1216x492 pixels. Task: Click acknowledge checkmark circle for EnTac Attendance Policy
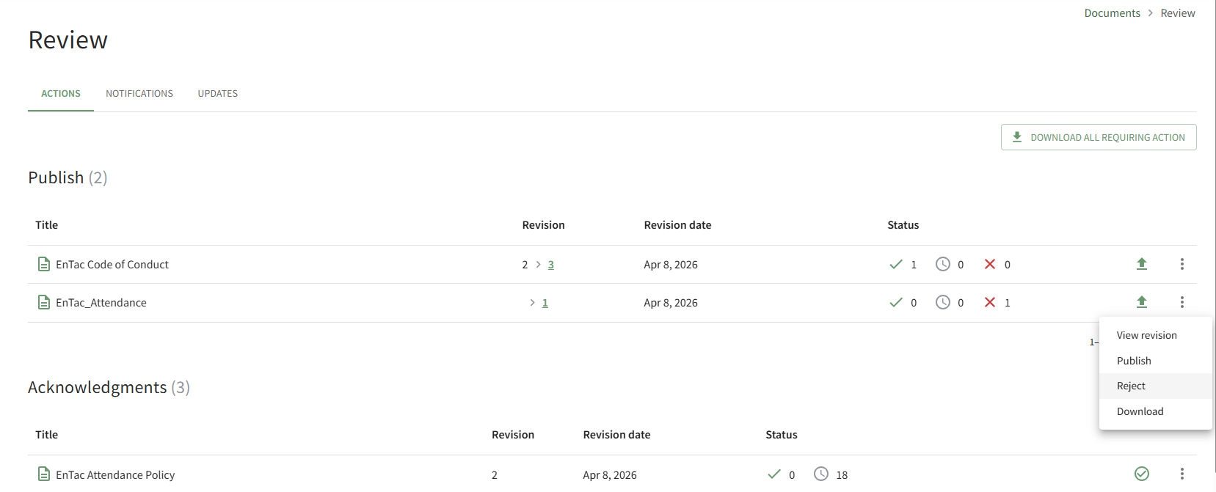pos(1141,474)
